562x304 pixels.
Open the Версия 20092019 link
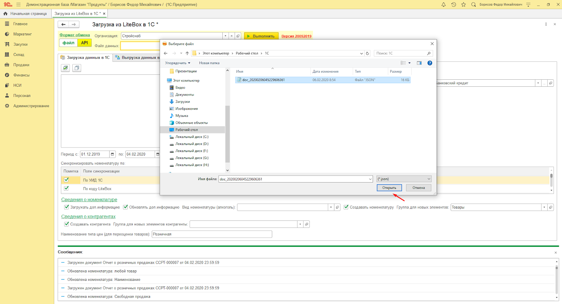[x=296, y=36]
